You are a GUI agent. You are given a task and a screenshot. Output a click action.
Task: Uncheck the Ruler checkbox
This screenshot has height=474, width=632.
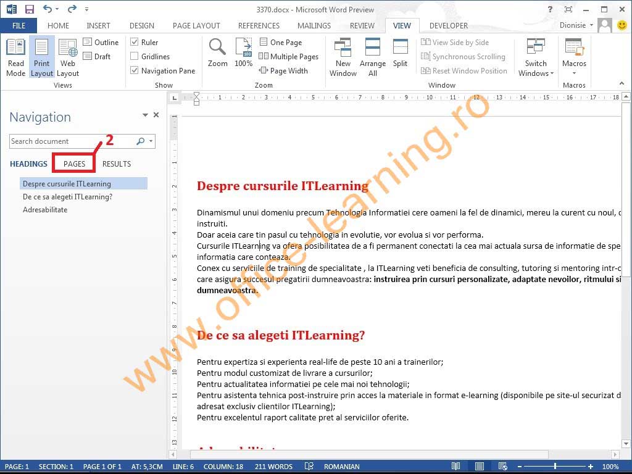[135, 42]
